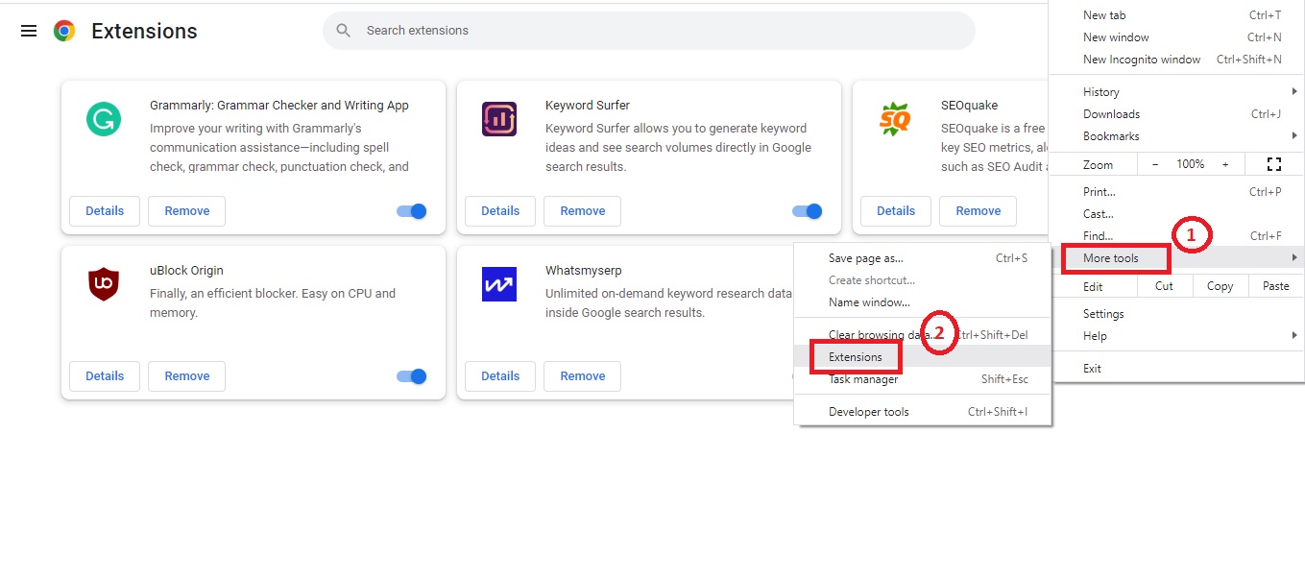This screenshot has width=1305, height=579.
Task: Focus the Search extensions field
Action: coord(649,31)
